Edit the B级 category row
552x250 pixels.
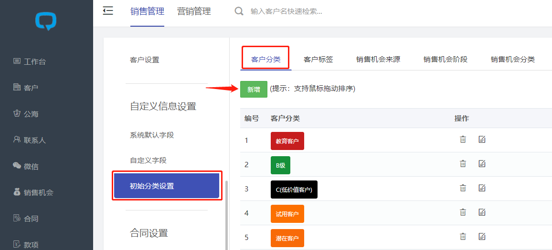pos(482,164)
